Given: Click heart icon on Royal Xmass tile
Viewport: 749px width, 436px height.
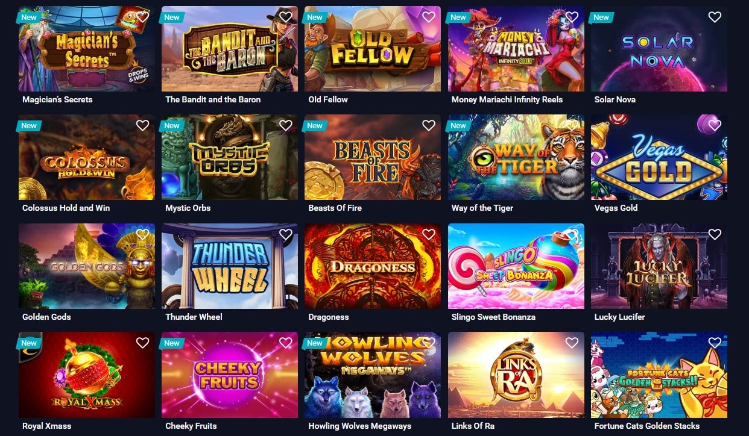Looking at the screenshot, I should click(142, 343).
